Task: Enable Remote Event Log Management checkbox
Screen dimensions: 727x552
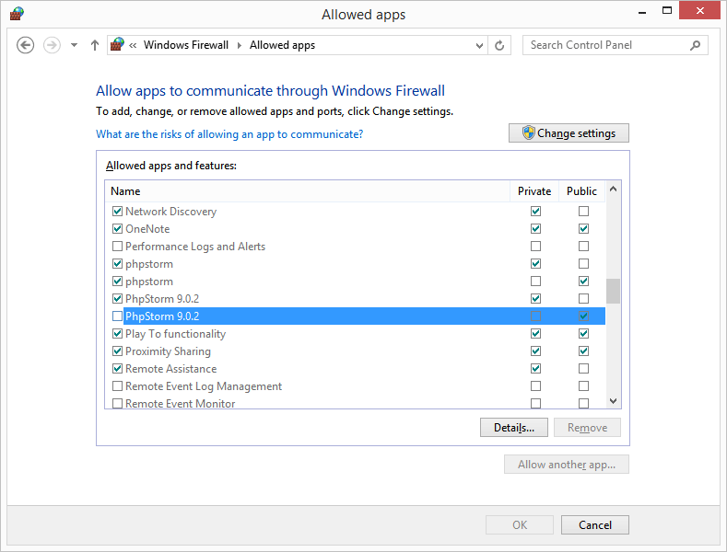Action: coord(117,385)
